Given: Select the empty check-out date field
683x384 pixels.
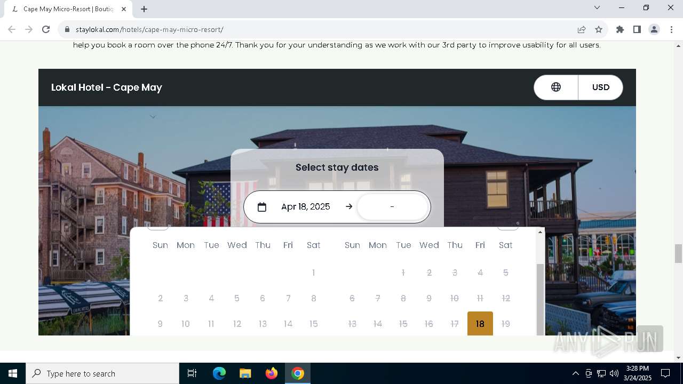Looking at the screenshot, I should (392, 207).
